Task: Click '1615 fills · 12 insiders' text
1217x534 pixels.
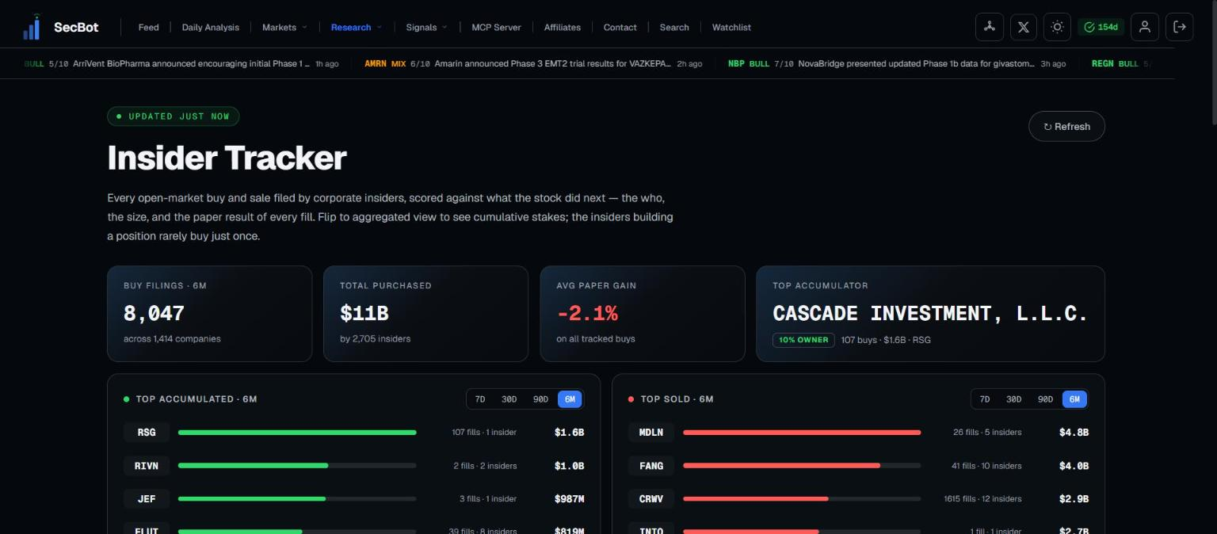Action: pos(983,499)
